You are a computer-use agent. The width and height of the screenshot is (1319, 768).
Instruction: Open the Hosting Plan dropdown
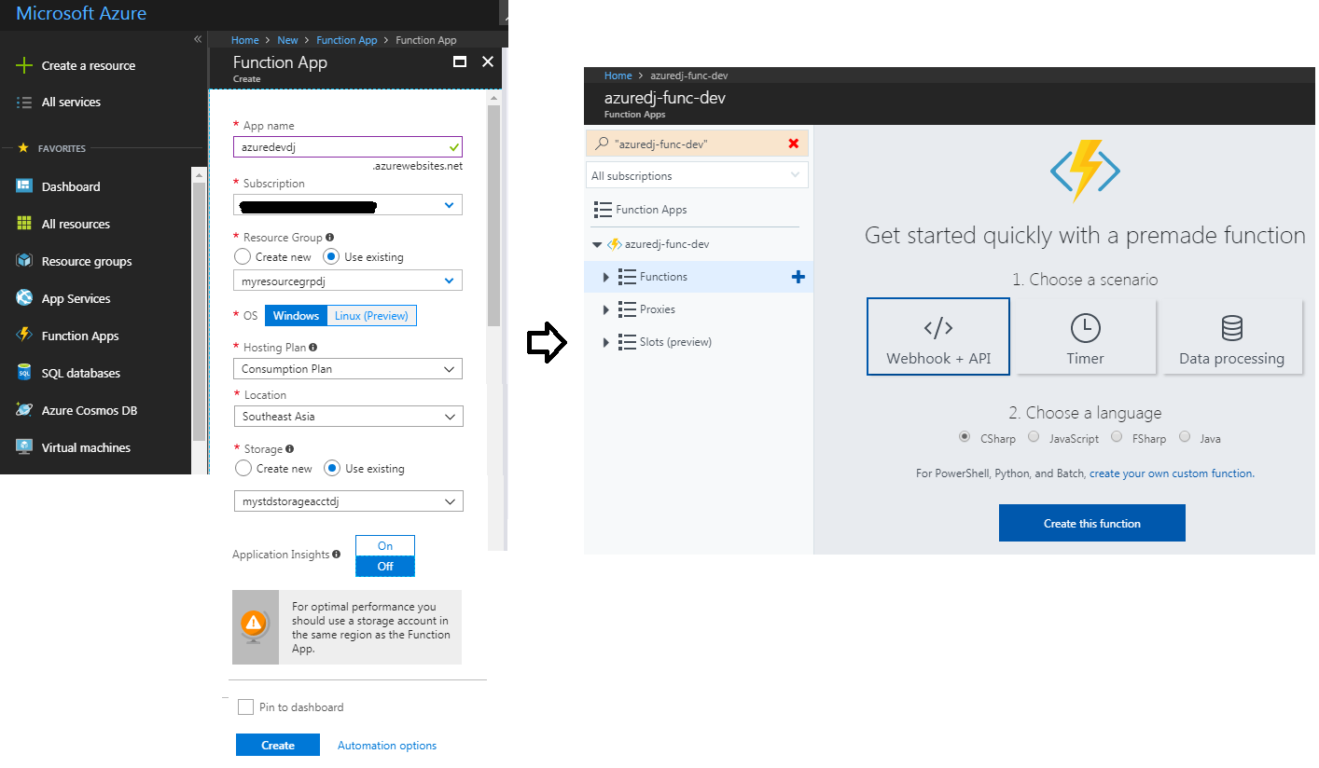coord(347,368)
